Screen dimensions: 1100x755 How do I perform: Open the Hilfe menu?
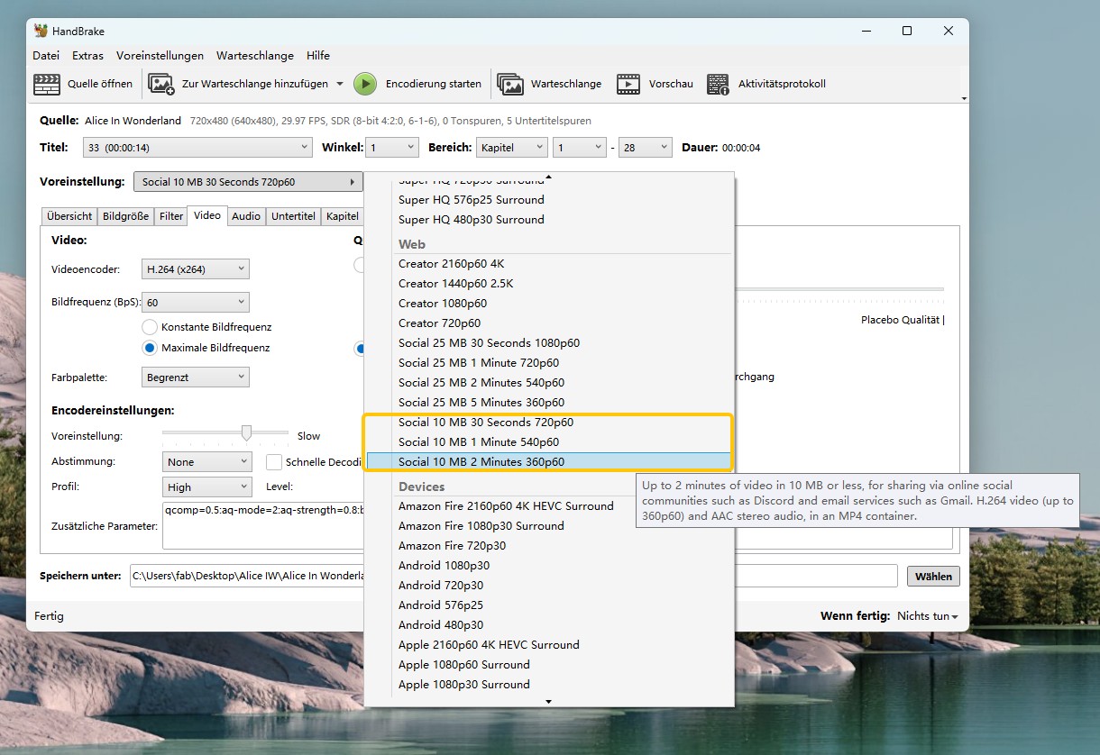[x=317, y=55]
